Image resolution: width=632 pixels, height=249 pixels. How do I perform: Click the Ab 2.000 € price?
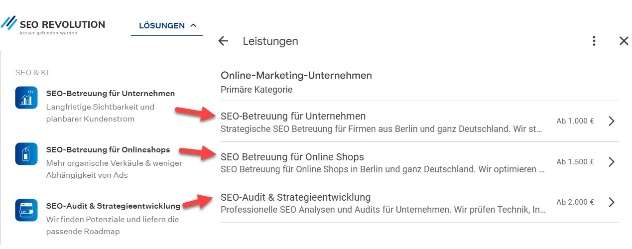coord(575,202)
